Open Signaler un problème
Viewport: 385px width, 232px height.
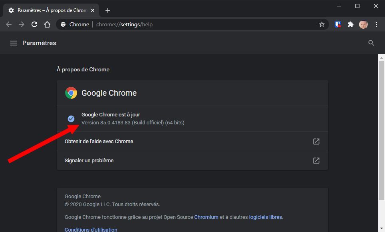pyautogui.click(x=192, y=161)
